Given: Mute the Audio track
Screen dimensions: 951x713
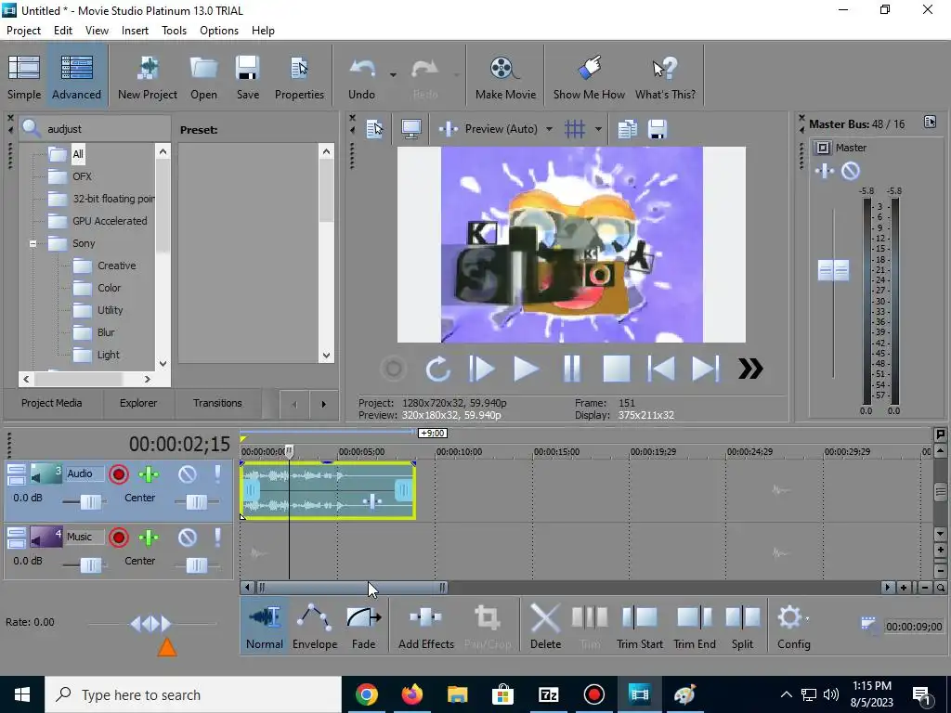Looking at the screenshot, I should pos(188,474).
